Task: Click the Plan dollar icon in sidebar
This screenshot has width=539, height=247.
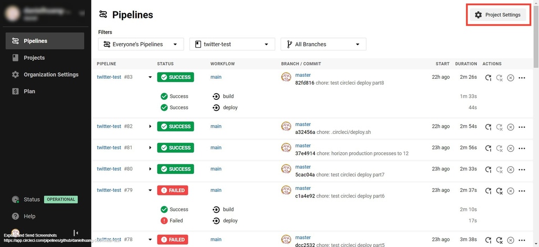Action: click(15, 91)
